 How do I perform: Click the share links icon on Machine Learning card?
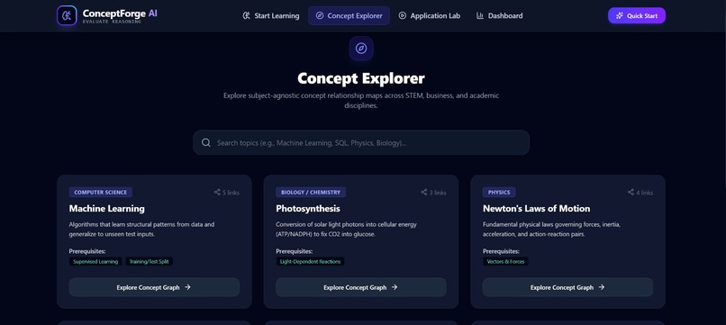pos(217,192)
